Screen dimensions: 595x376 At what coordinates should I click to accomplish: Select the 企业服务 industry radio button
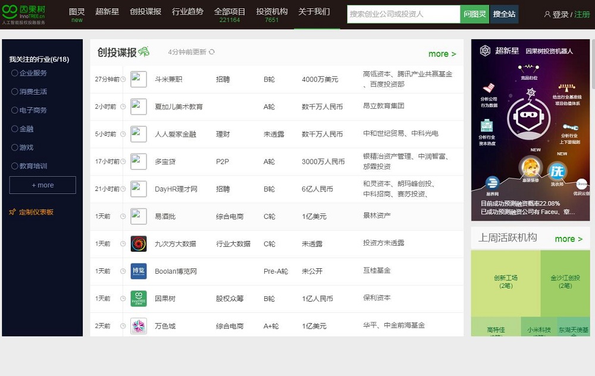click(14, 73)
